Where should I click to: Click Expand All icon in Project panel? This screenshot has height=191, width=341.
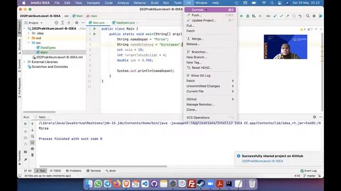click(x=62, y=23)
